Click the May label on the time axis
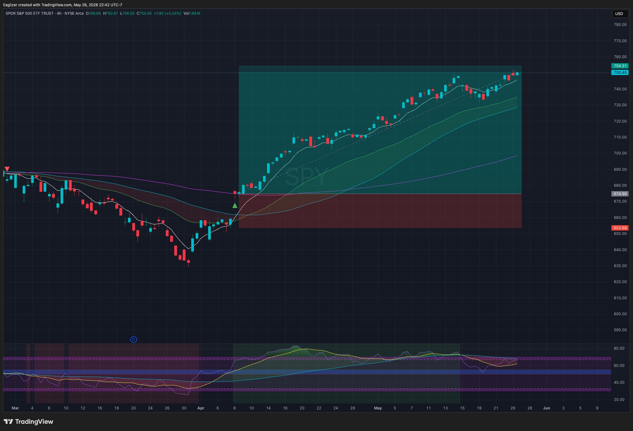The height and width of the screenshot is (431, 633). click(378, 408)
